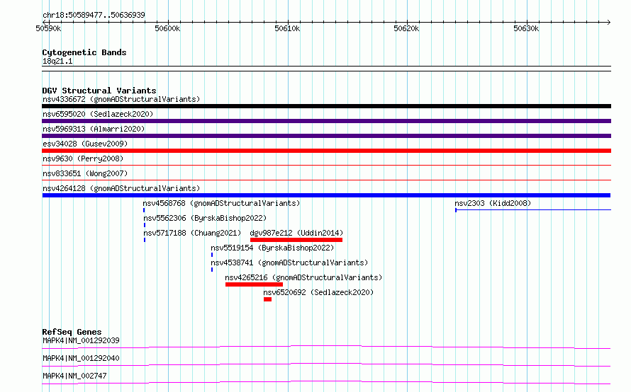The height and width of the screenshot is (392, 631).
Task: Click the 50610k ruler tick label
Action: coord(287,28)
